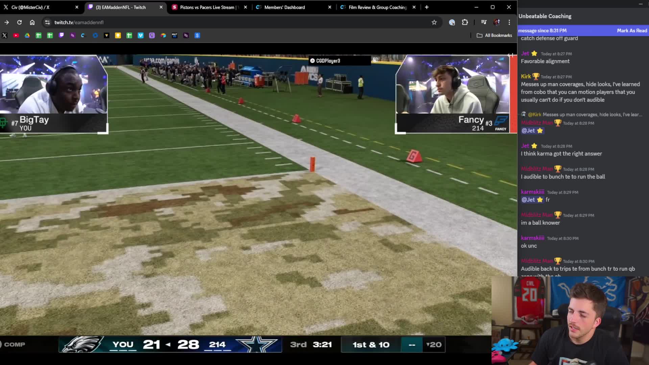649x365 pixels.
Task: Open the MUT bookmark on bookmarks bar
Action: (x=175, y=35)
